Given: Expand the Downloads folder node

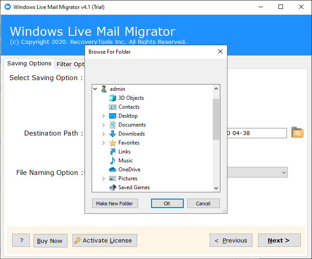Looking at the screenshot, I should [x=103, y=134].
